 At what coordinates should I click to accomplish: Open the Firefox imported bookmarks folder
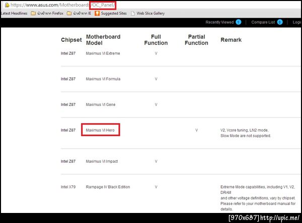coord(47,13)
